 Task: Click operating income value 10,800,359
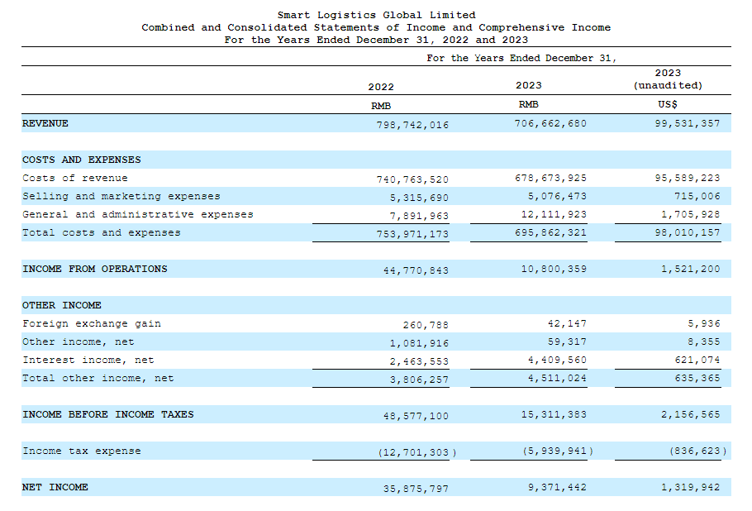click(554, 270)
